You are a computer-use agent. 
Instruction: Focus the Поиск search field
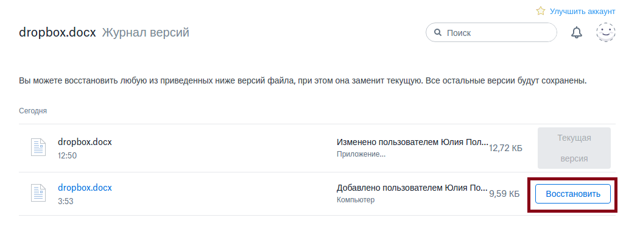tap(491, 32)
